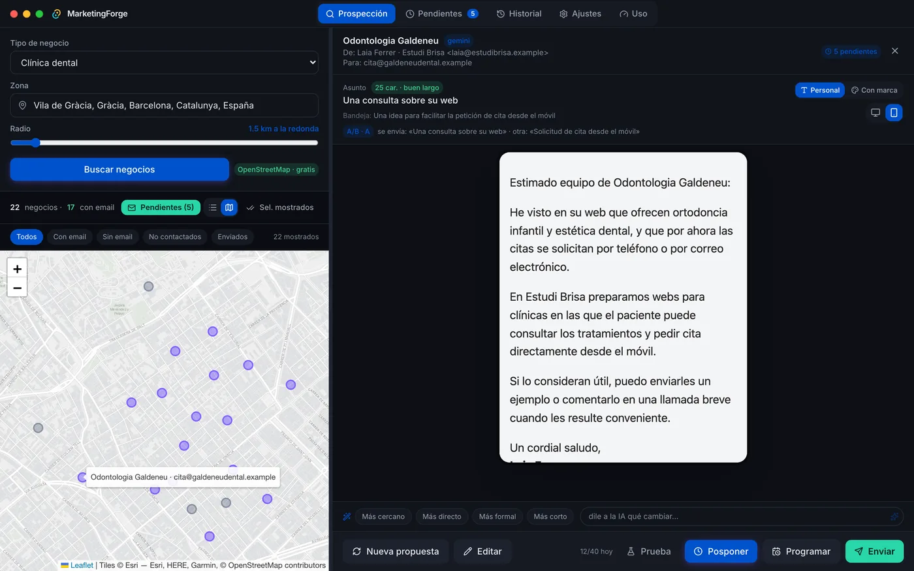Filter by Sin email
The image size is (914, 571).
point(118,237)
